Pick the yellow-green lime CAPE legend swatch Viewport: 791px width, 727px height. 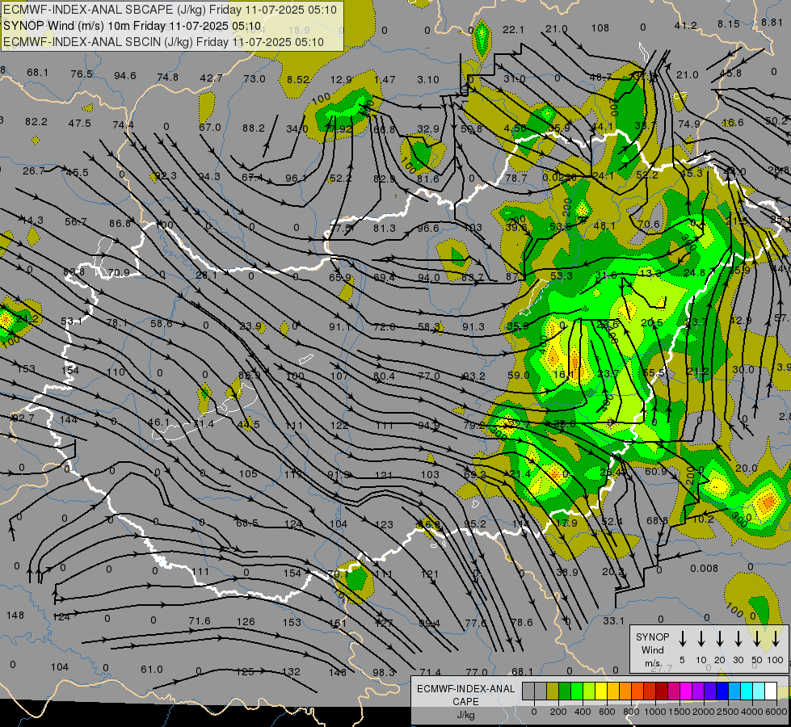pos(589,691)
